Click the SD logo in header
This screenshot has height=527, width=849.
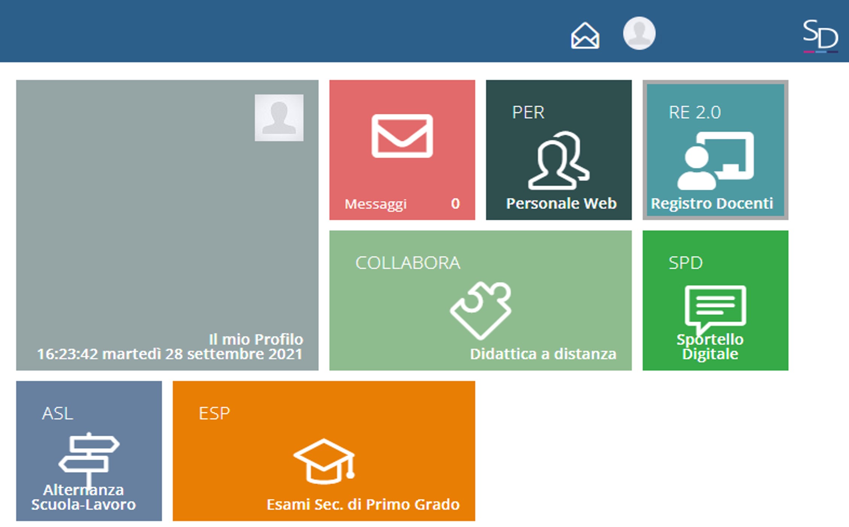tap(820, 36)
